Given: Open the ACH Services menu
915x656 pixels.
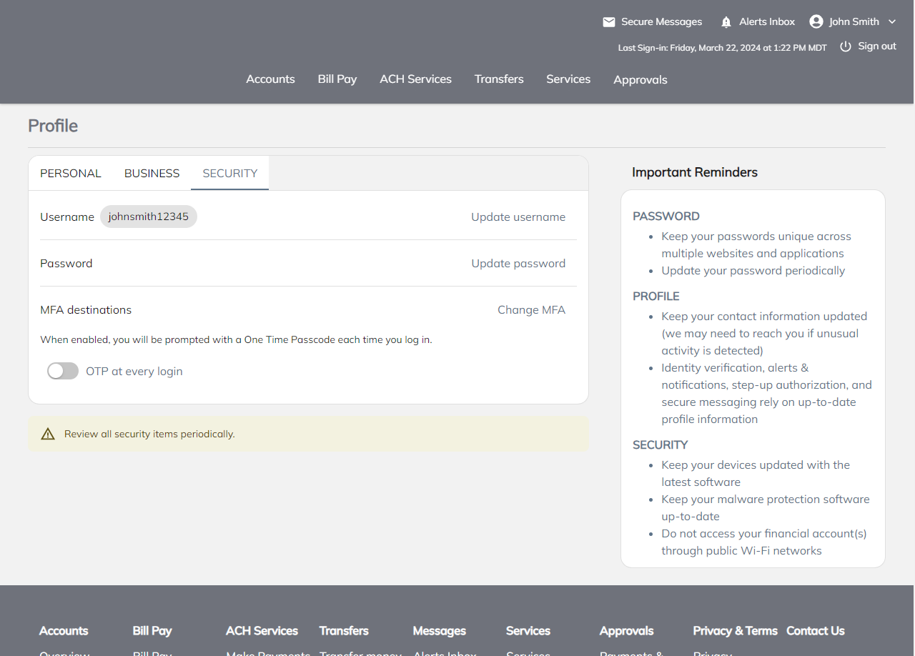Looking at the screenshot, I should [x=415, y=79].
